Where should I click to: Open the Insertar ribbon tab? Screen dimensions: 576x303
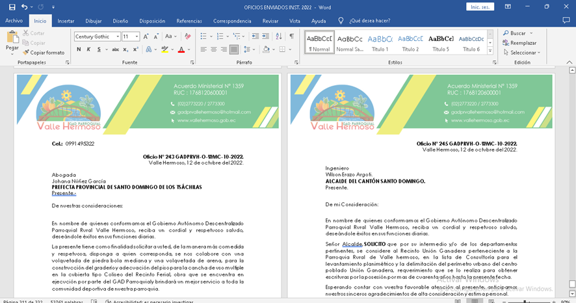point(66,21)
